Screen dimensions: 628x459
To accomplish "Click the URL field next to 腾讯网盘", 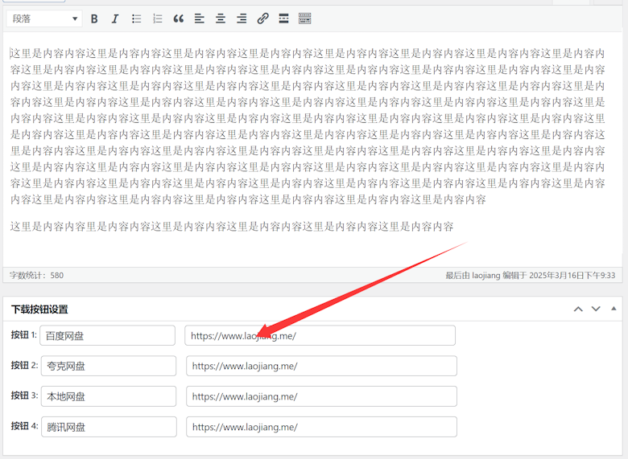I will pyautogui.click(x=321, y=427).
